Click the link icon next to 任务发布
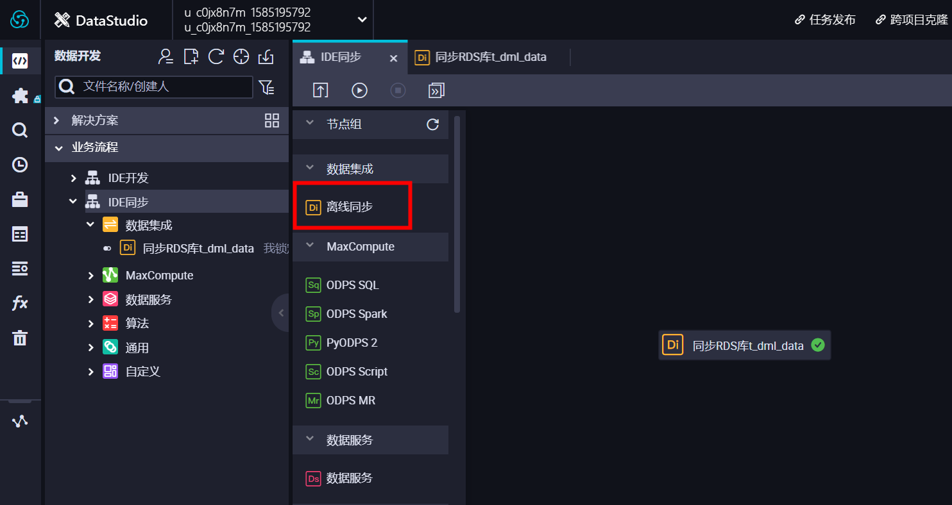Viewport: 952px width, 505px height. point(800,20)
